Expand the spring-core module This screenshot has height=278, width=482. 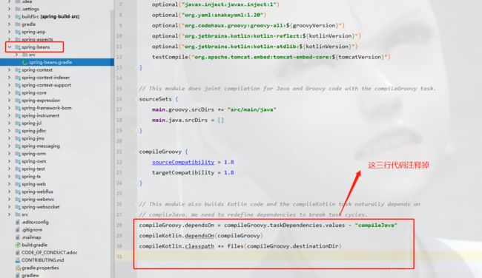(x=9, y=92)
